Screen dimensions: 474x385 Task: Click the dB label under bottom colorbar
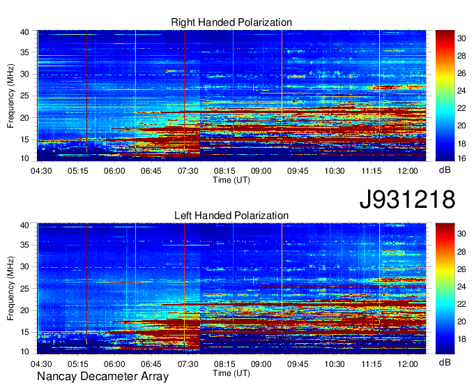point(445,363)
